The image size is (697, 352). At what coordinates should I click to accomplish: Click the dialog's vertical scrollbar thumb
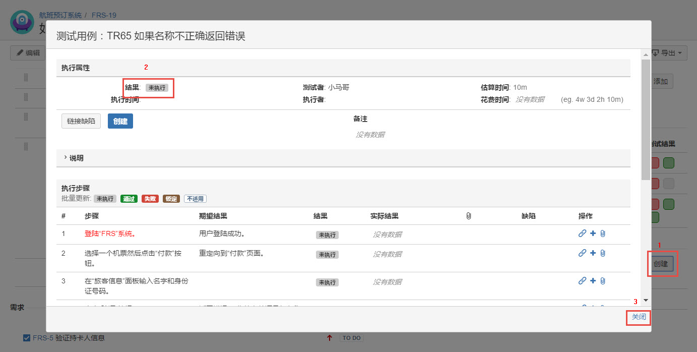click(x=646, y=120)
